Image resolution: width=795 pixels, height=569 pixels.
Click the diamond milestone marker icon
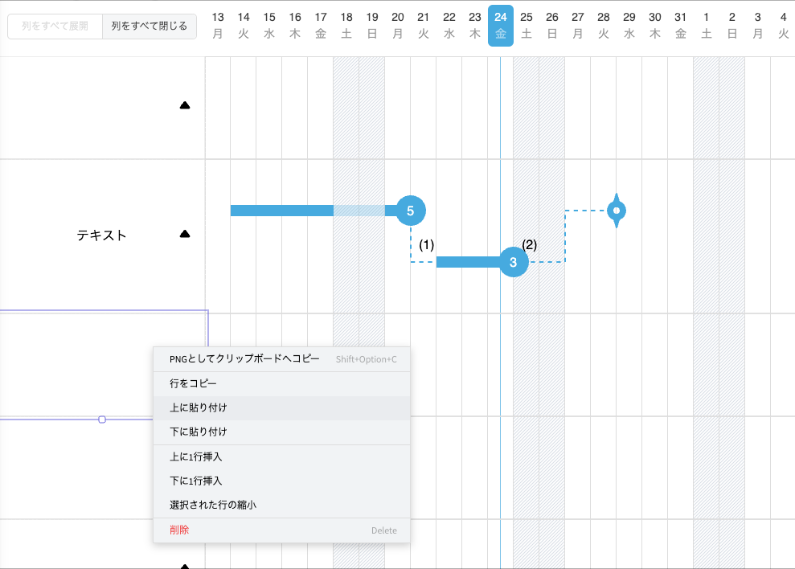[617, 211]
